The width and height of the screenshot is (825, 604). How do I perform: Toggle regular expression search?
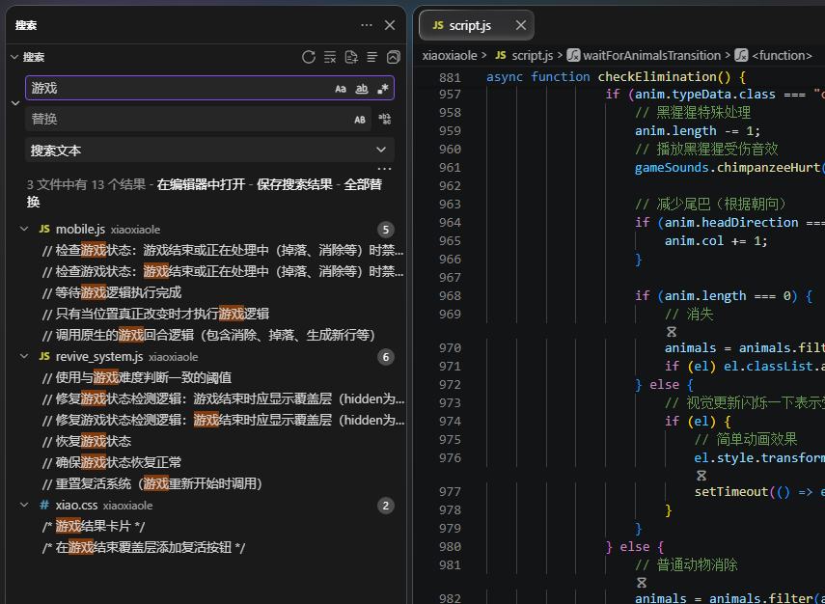(382, 89)
